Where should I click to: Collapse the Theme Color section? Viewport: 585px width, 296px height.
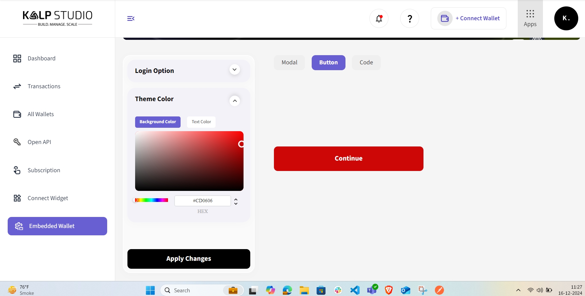235,101
